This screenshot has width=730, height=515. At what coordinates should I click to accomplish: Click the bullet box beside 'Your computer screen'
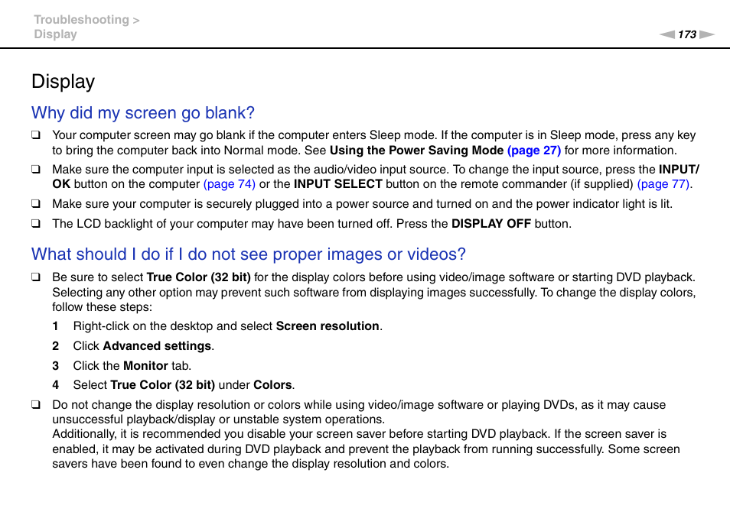[36, 135]
